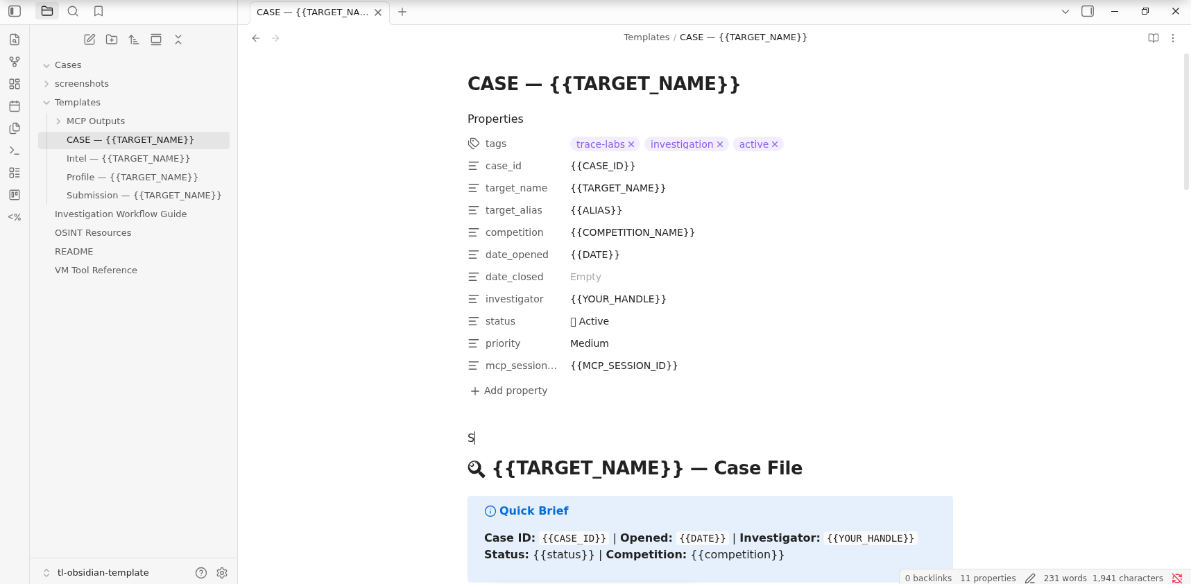Click Add property button
This screenshot has height=584, width=1191.
(509, 391)
